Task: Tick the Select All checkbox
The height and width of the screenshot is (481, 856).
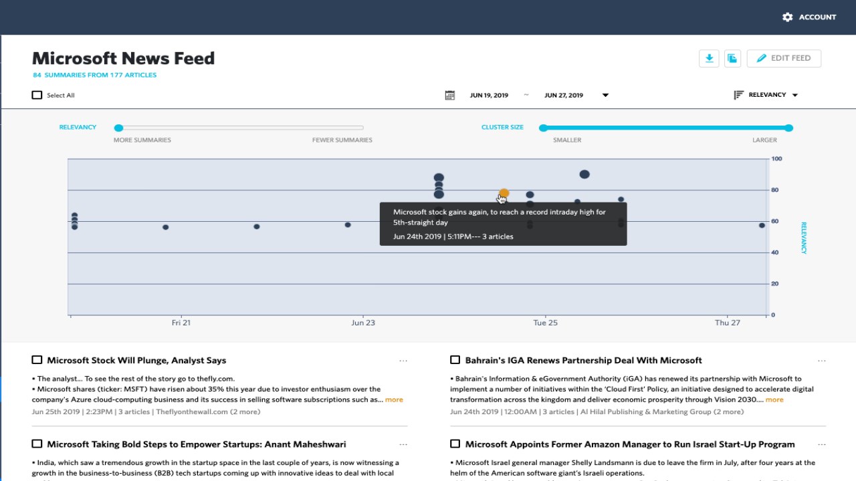Action: tap(37, 95)
